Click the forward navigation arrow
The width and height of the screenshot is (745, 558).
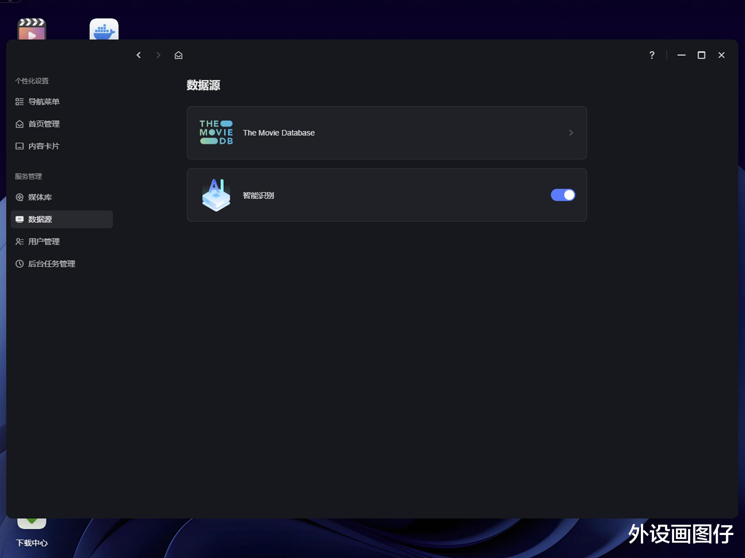[158, 55]
